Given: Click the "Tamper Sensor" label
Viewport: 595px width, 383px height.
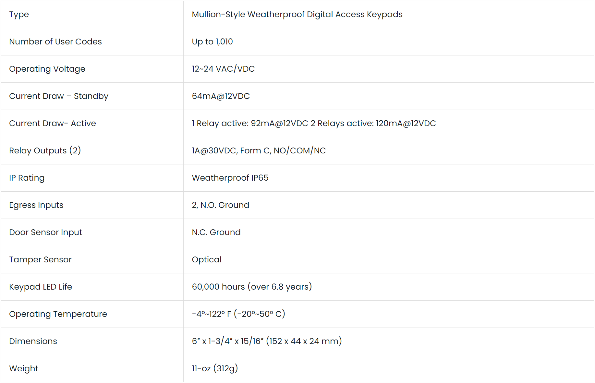Looking at the screenshot, I should point(40,260).
